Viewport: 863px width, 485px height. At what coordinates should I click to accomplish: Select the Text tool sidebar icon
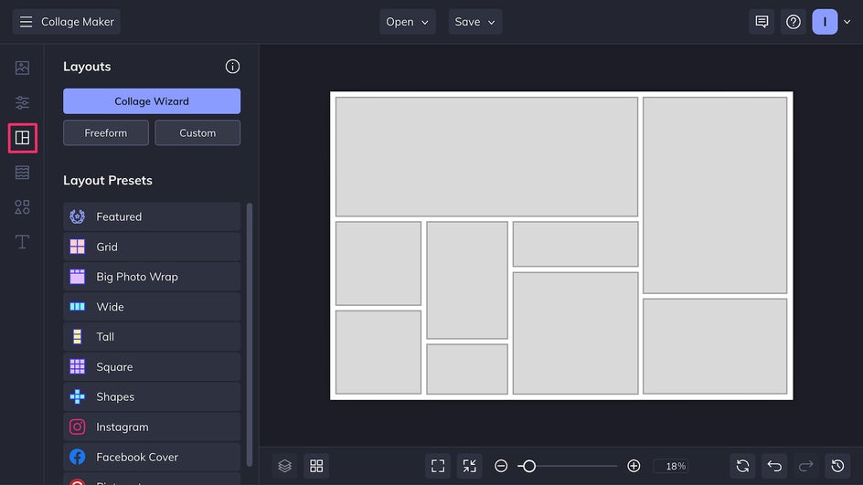click(x=22, y=242)
